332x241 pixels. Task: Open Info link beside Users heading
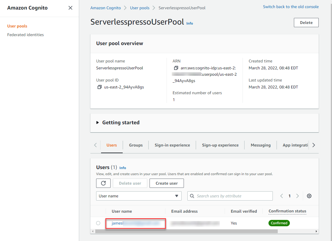[x=123, y=168]
